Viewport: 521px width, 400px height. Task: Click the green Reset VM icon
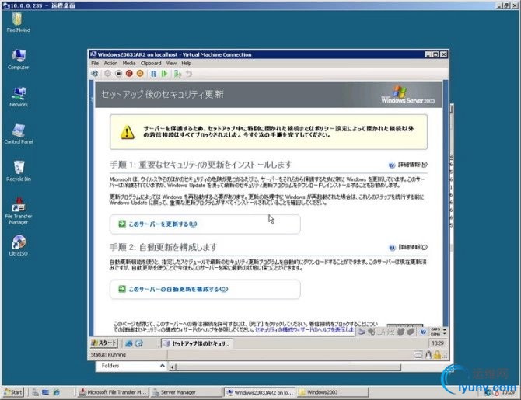pyautogui.click(x=164, y=74)
